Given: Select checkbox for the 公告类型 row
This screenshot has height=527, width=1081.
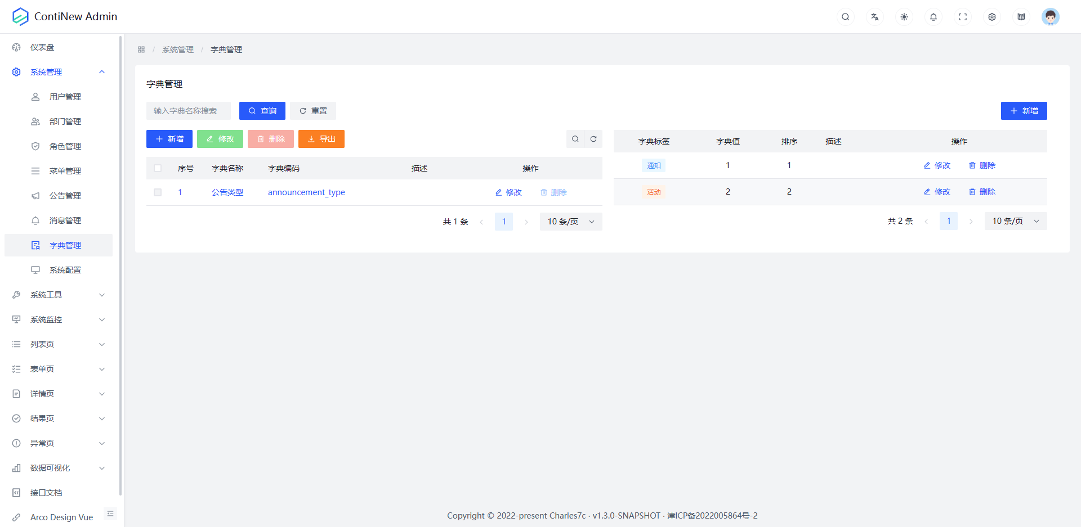Looking at the screenshot, I should coord(158,192).
